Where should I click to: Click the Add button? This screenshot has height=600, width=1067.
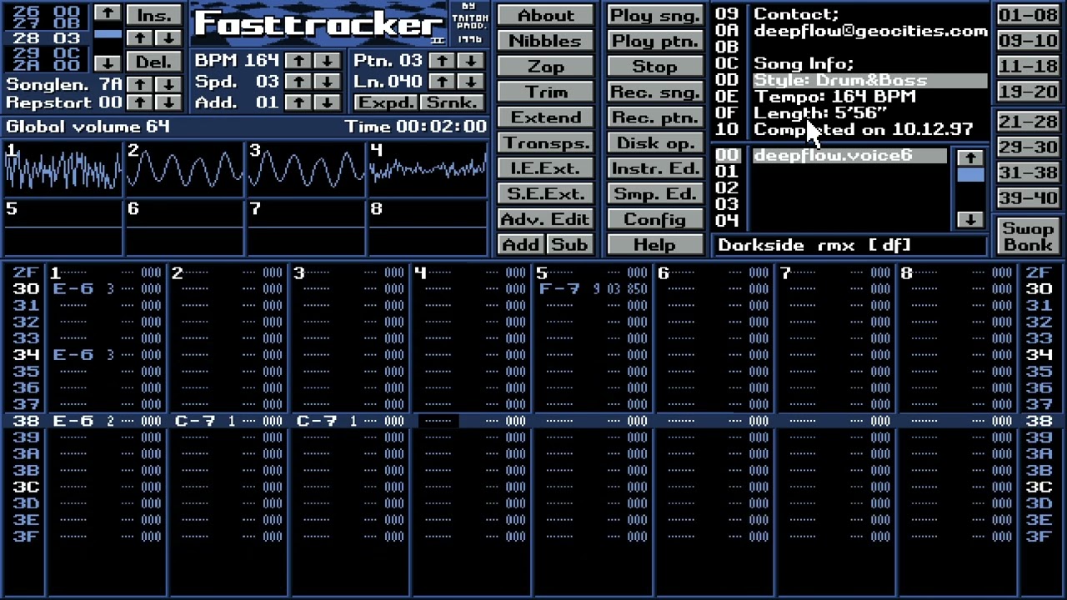click(x=521, y=244)
